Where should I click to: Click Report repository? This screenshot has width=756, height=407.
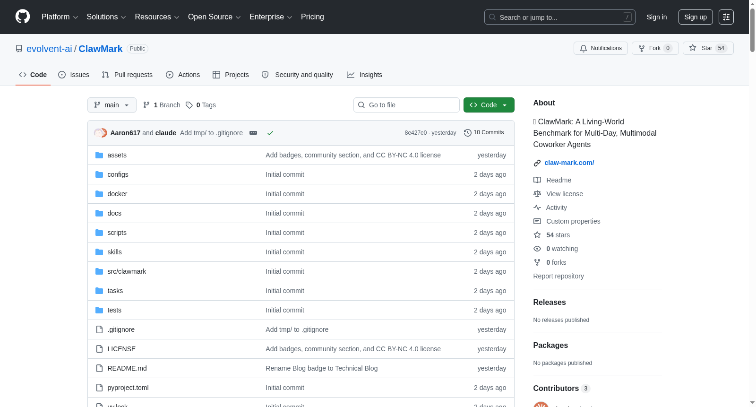558,276
